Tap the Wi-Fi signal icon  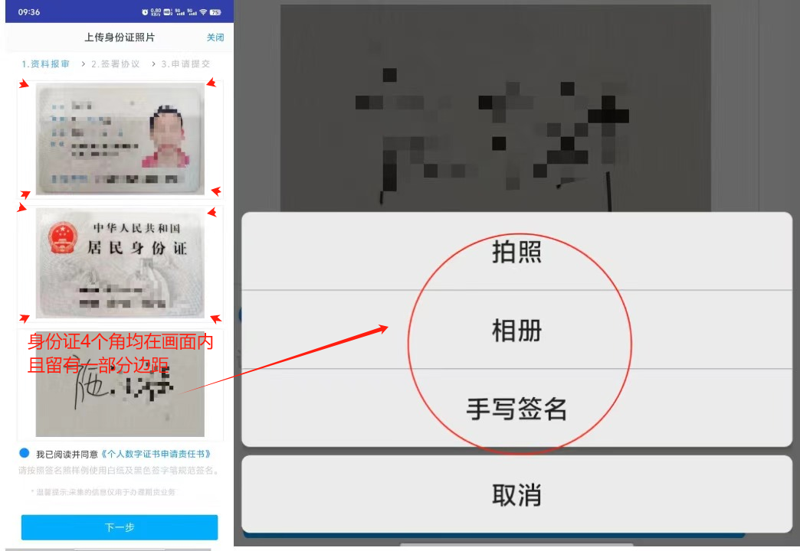coord(203,12)
